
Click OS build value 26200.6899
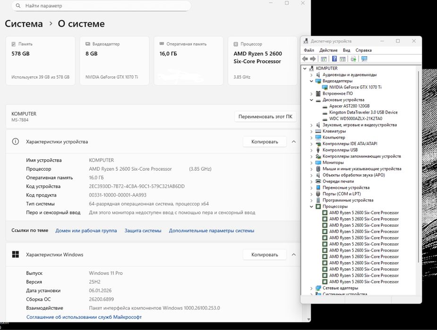102,299
